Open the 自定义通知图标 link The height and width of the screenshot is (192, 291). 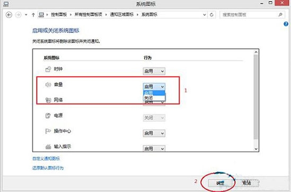[x=46, y=159]
